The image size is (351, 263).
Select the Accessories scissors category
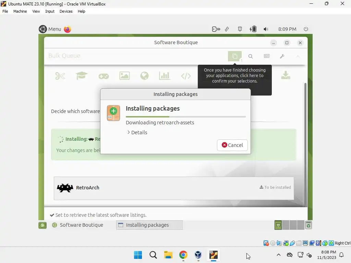click(x=60, y=76)
